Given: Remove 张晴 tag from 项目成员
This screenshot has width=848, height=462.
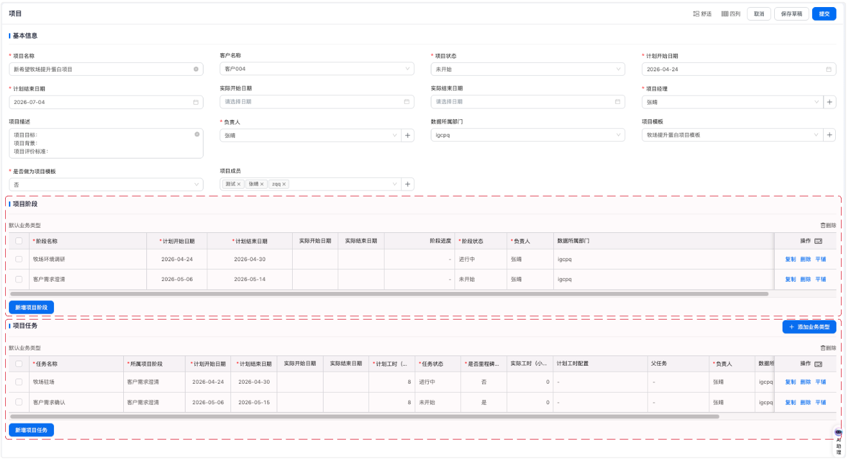Looking at the screenshot, I should point(262,184).
